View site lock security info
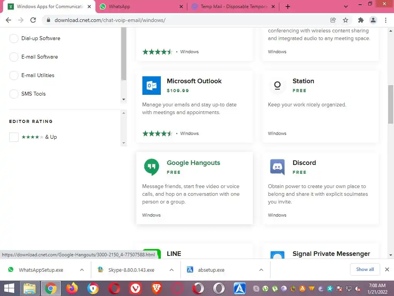 coord(48,20)
